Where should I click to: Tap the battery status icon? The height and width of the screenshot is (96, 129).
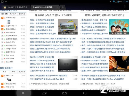coord(118,2)
